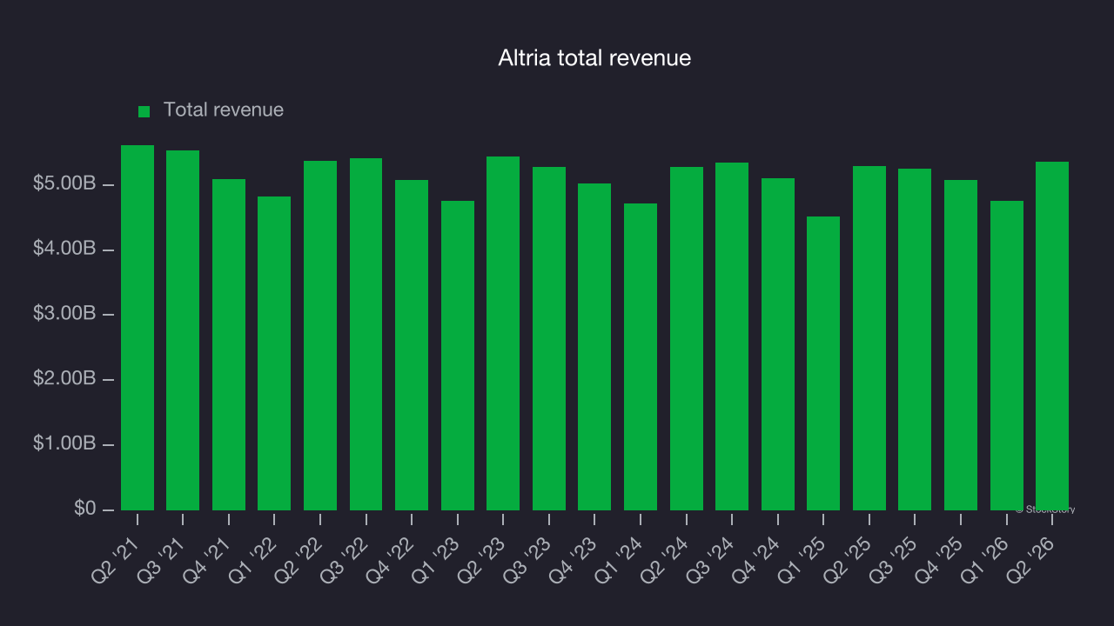This screenshot has width=1114, height=626.
Task: Select the Q3 '21 revenue bar
Action: (183, 330)
